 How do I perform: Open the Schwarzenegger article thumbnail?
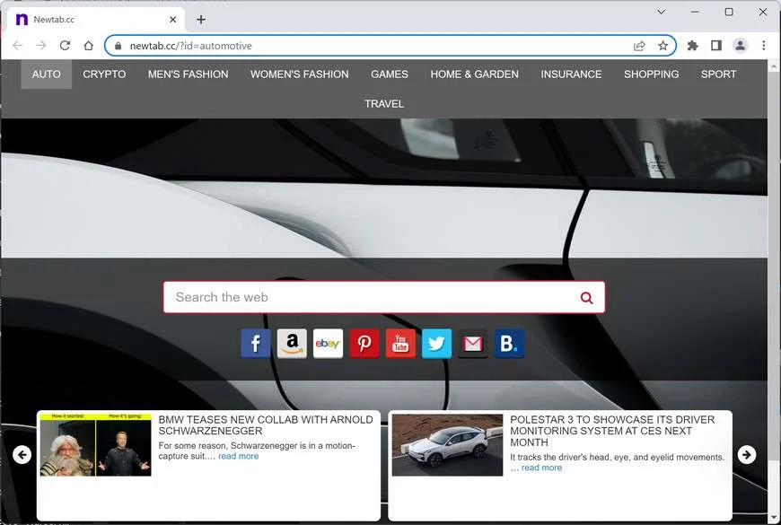96,445
